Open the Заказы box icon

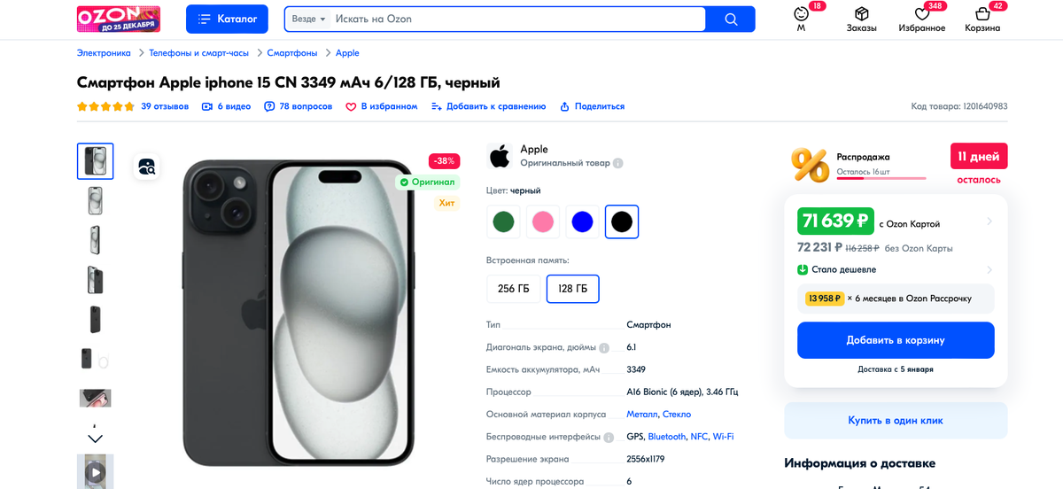click(861, 14)
